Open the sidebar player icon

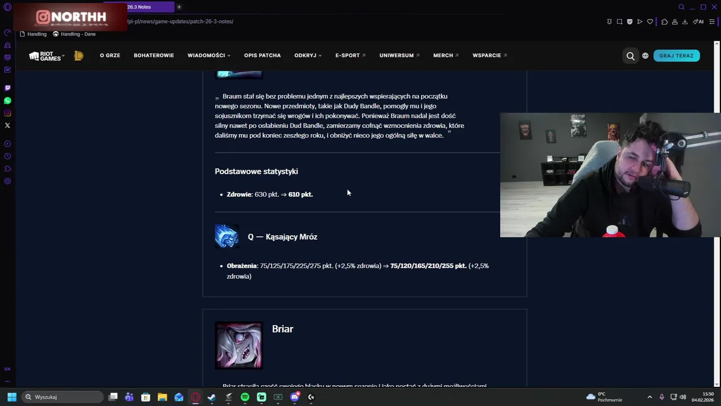coord(7,144)
